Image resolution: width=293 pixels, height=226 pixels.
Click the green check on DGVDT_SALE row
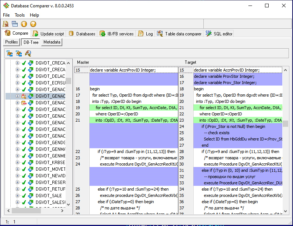[x=24, y=196]
